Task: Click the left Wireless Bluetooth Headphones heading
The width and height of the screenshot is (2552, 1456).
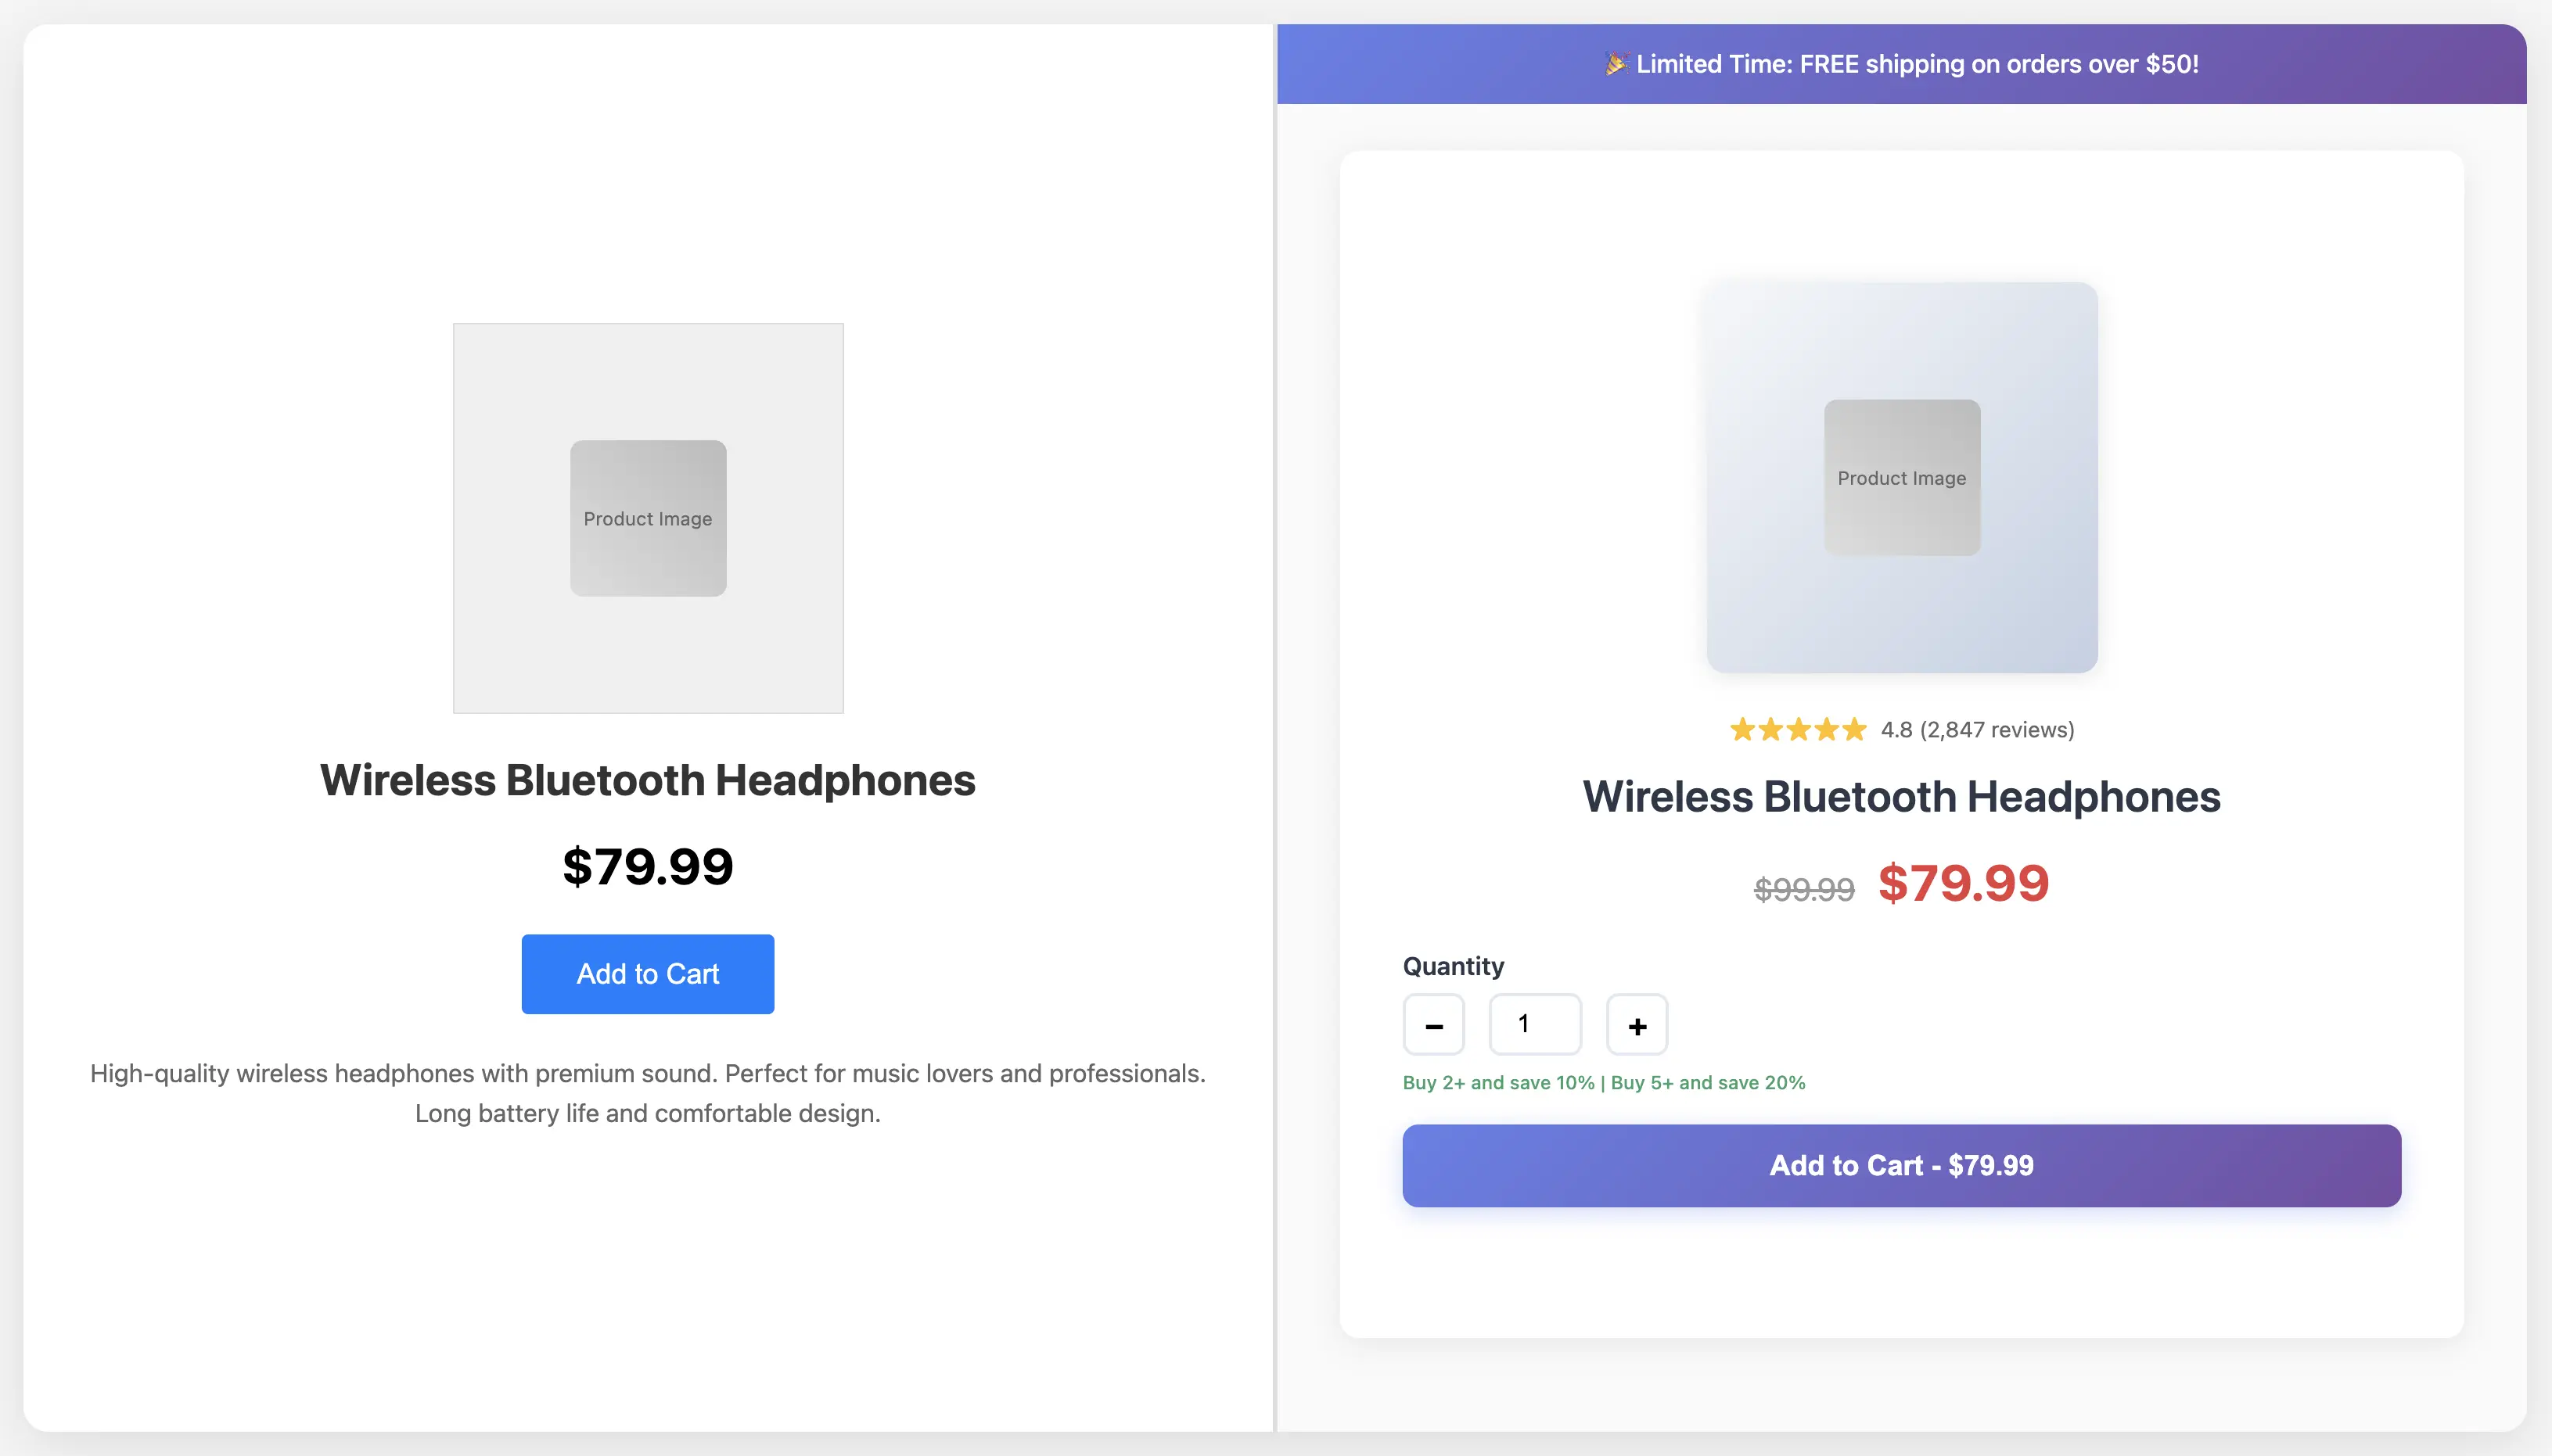Action: [x=647, y=780]
